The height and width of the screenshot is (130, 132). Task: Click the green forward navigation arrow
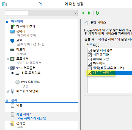point(89,13)
